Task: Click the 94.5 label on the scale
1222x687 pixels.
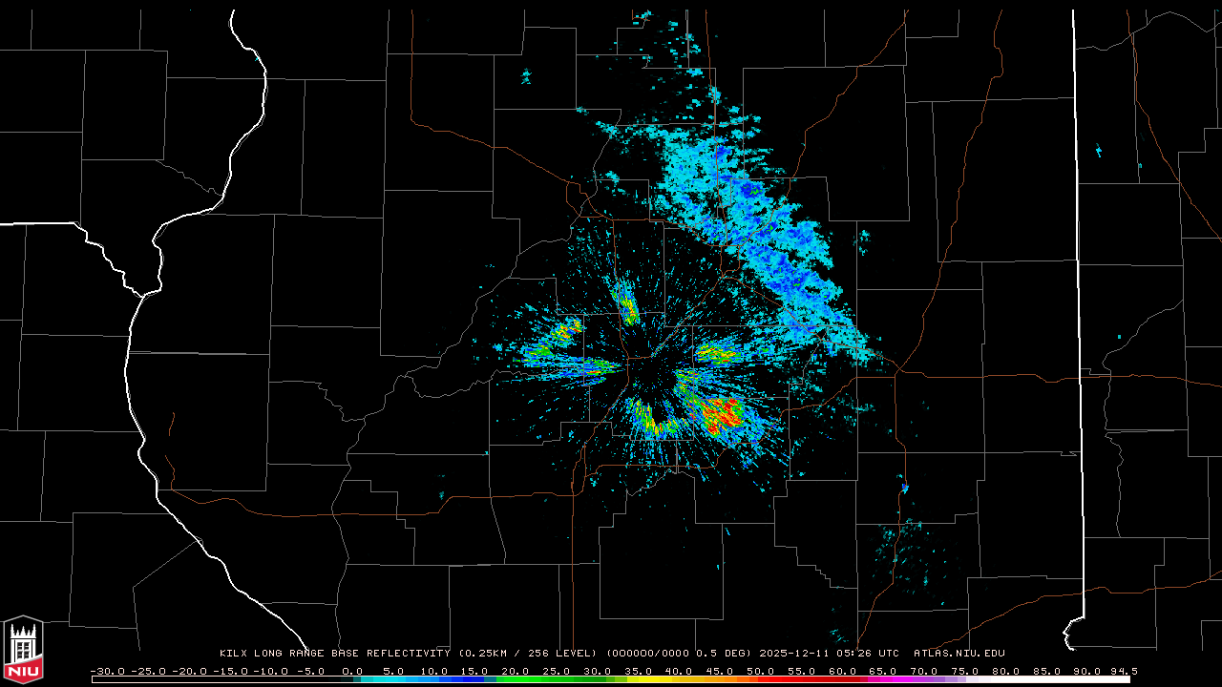Action: pos(1123,671)
